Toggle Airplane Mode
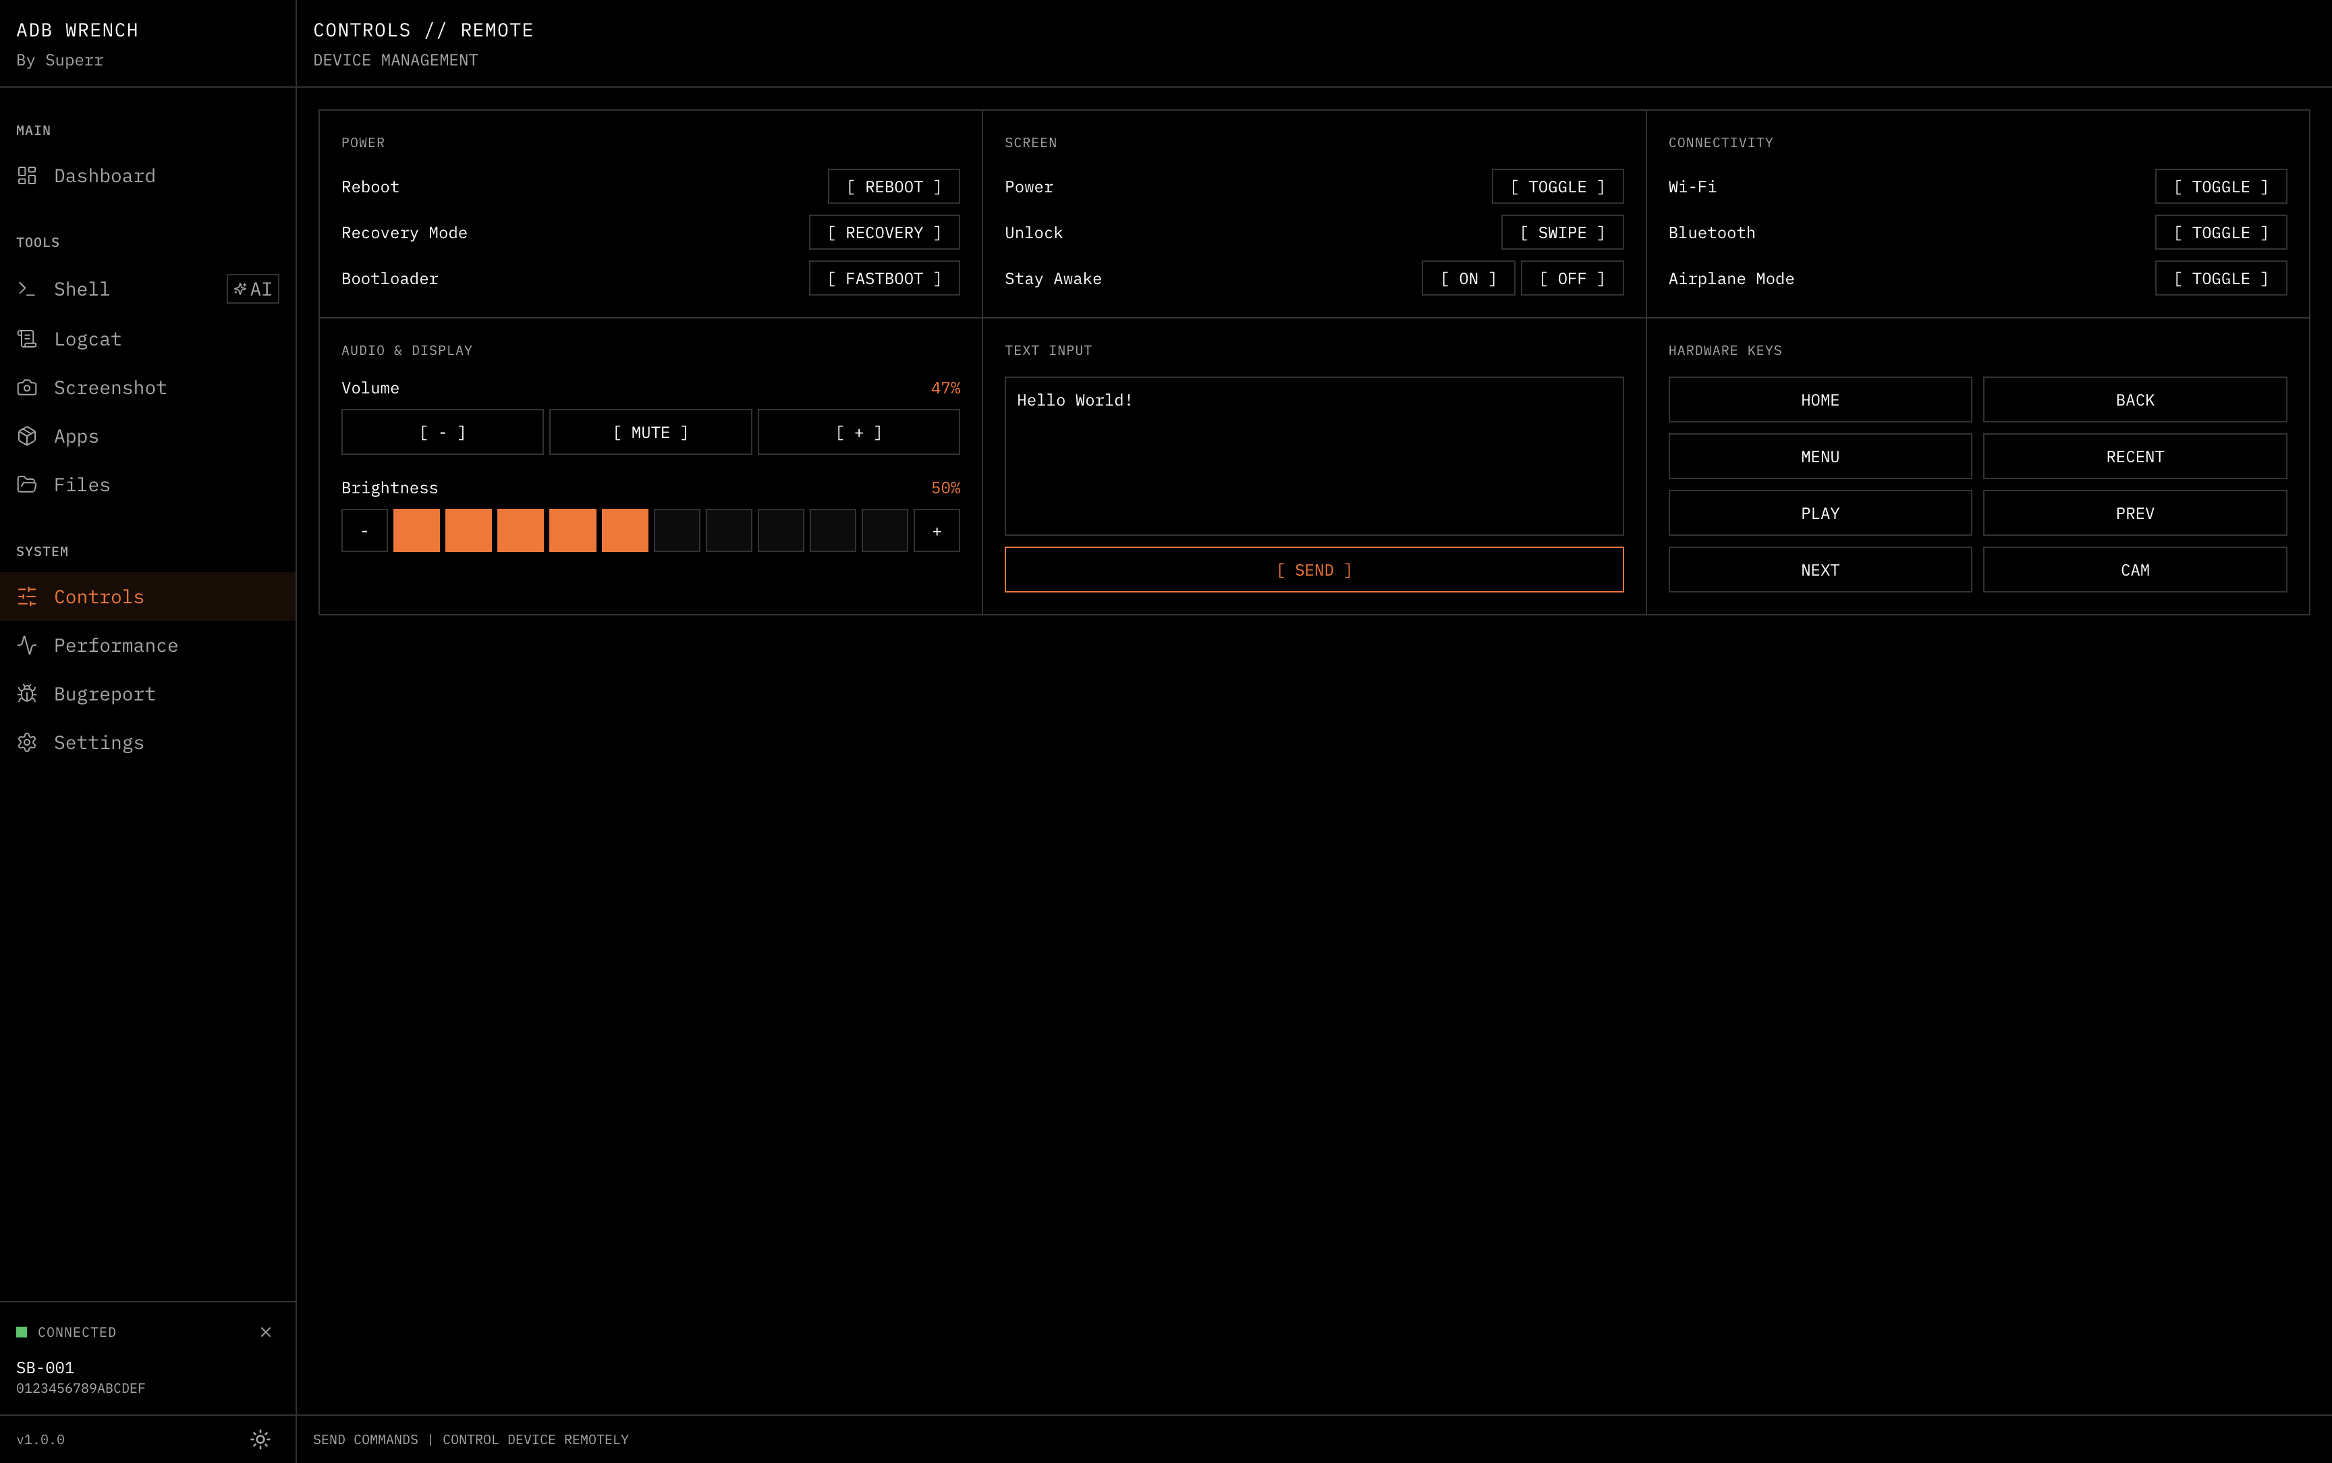 (x=2220, y=278)
